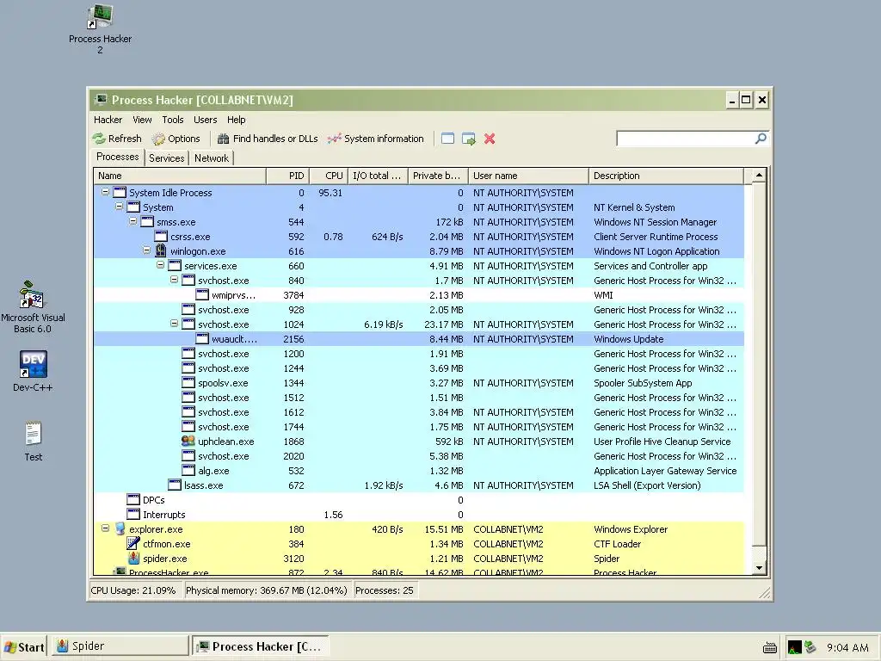Sort by User name column header
This screenshot has width=881, height=661.
[529, 176]
